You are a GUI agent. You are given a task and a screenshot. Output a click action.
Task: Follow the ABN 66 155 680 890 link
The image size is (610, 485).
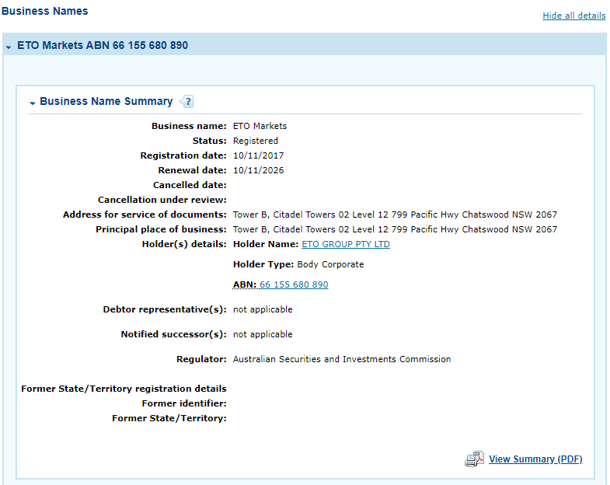click(x=294, y=284)
